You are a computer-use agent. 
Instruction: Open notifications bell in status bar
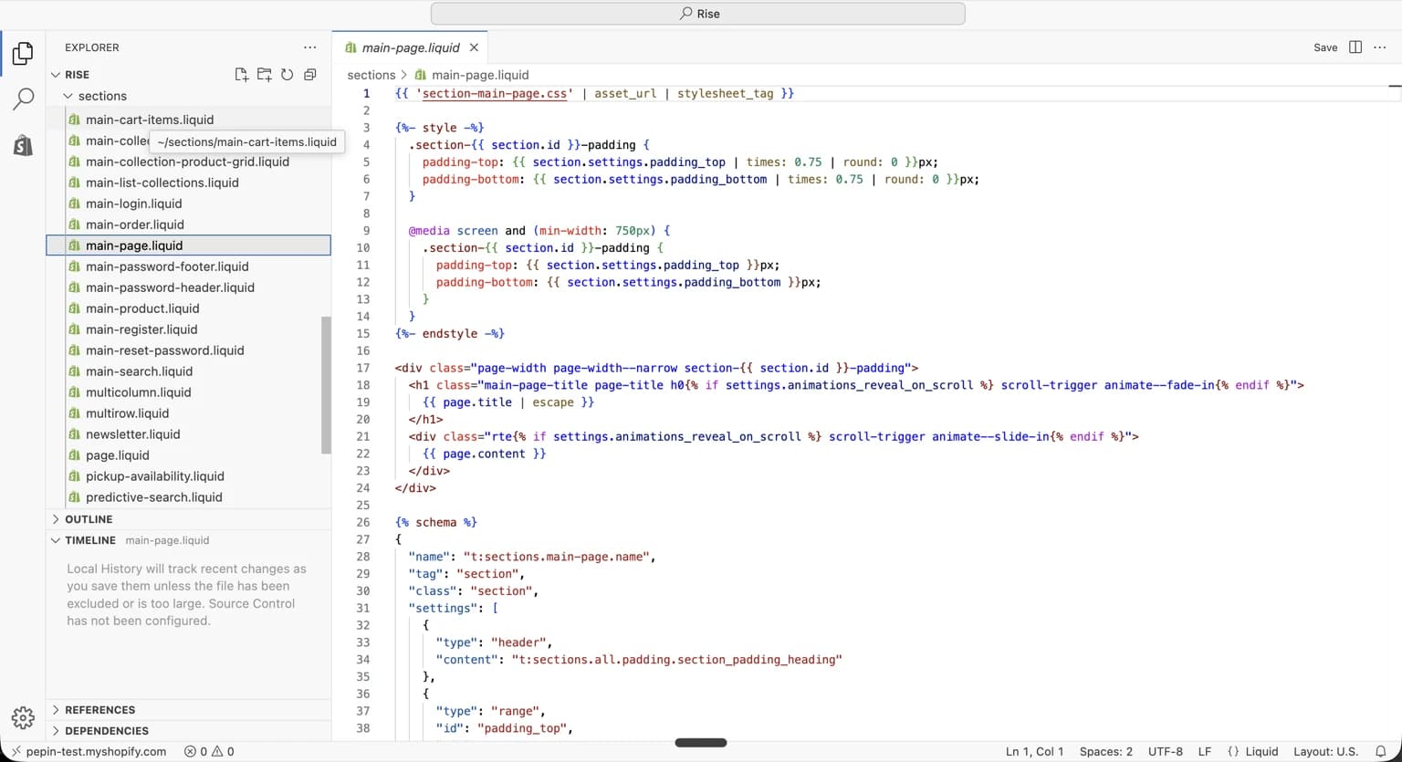click(1381, 751)
